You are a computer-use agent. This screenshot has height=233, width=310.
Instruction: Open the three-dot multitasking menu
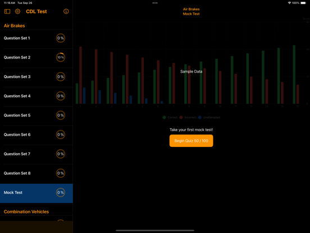[x=155, y=3]
